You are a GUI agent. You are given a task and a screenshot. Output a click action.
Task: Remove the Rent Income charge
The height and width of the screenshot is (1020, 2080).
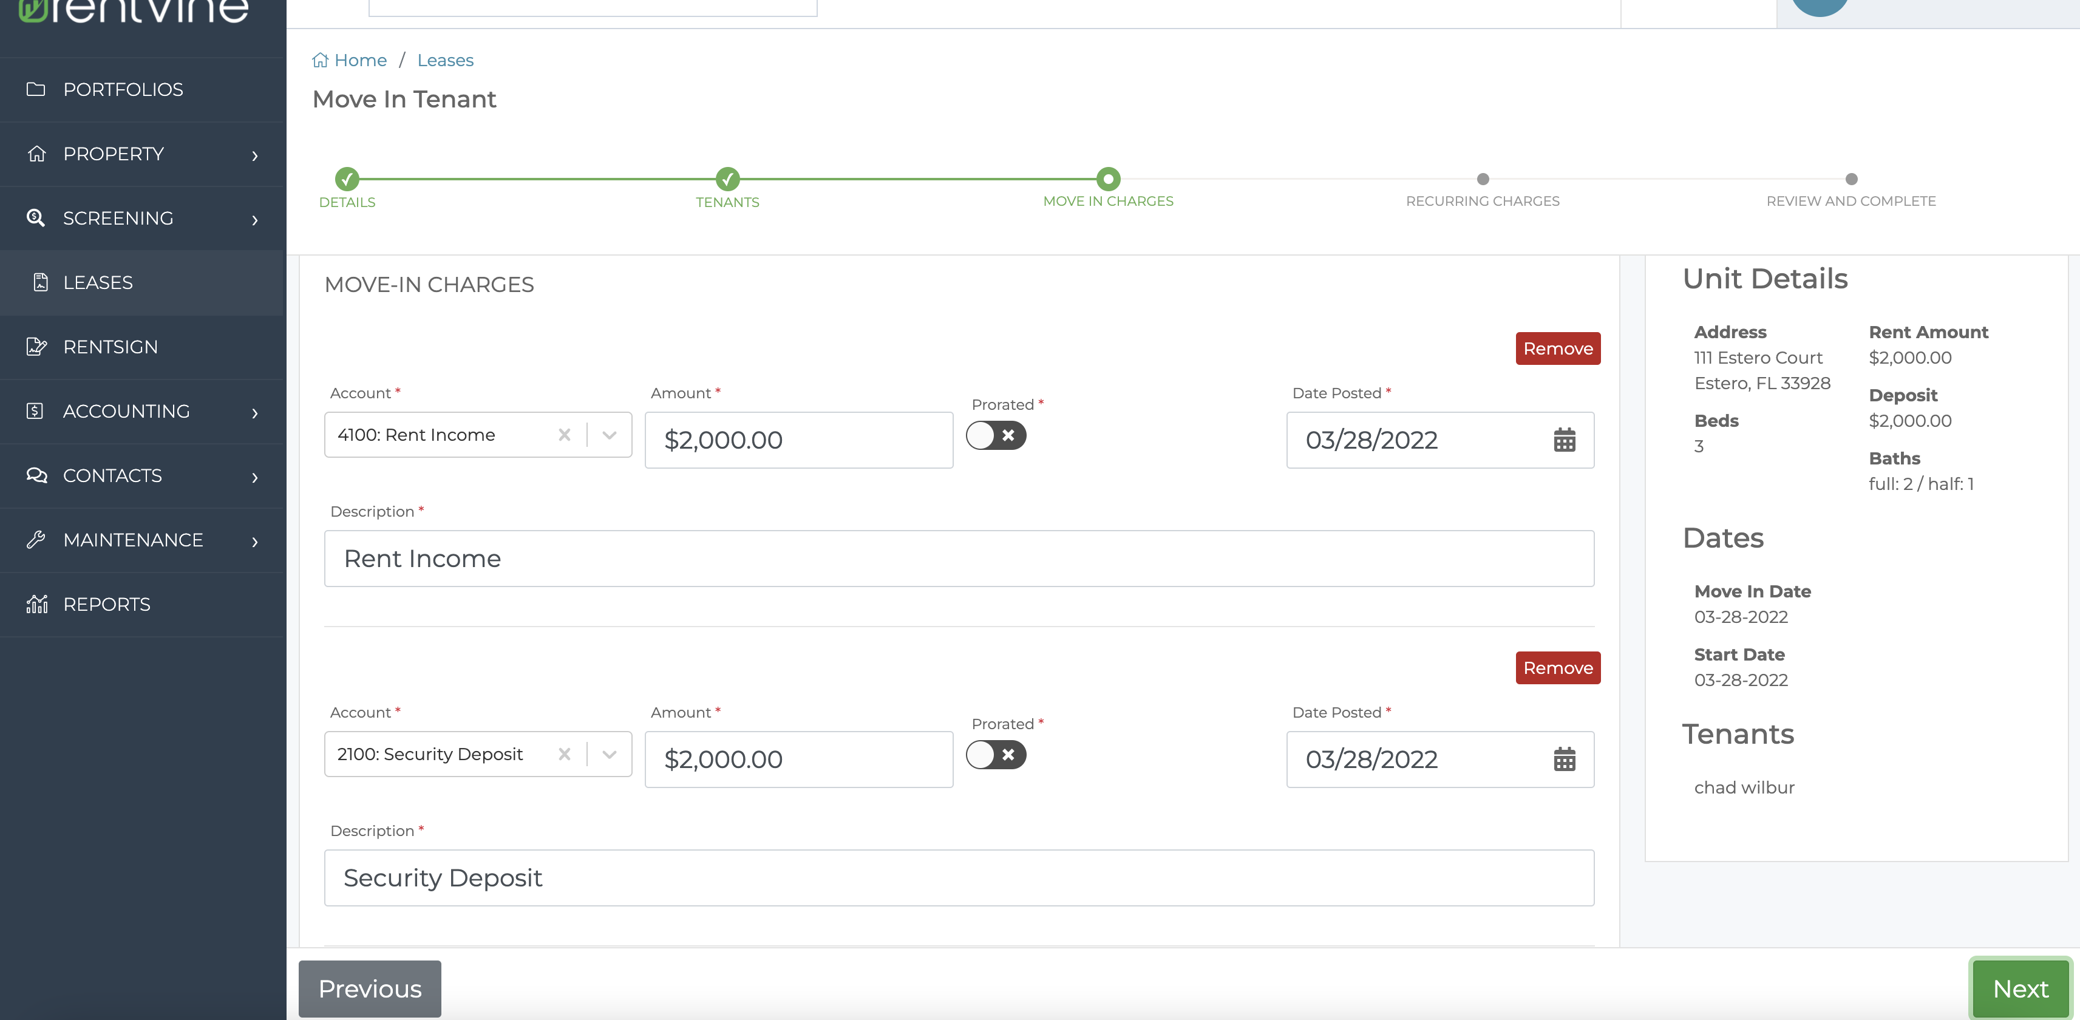click(1558, 348)
